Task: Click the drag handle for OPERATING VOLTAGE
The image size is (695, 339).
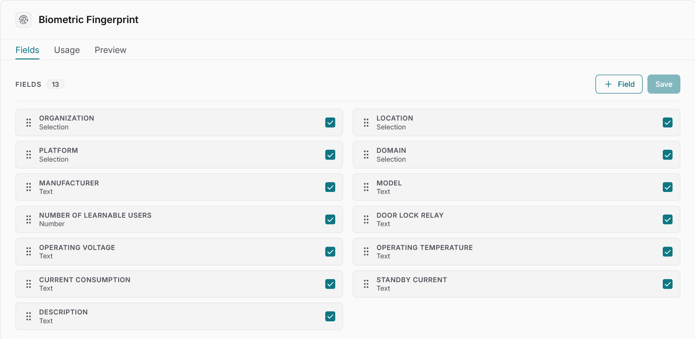Action: click(29, 251)
